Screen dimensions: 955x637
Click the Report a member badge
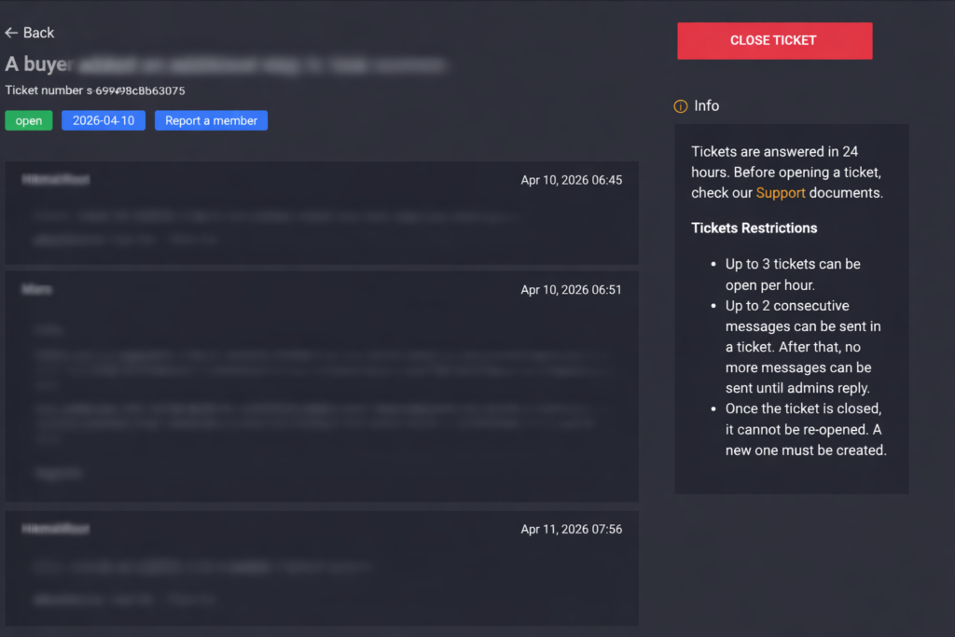(x=211, y=120)
